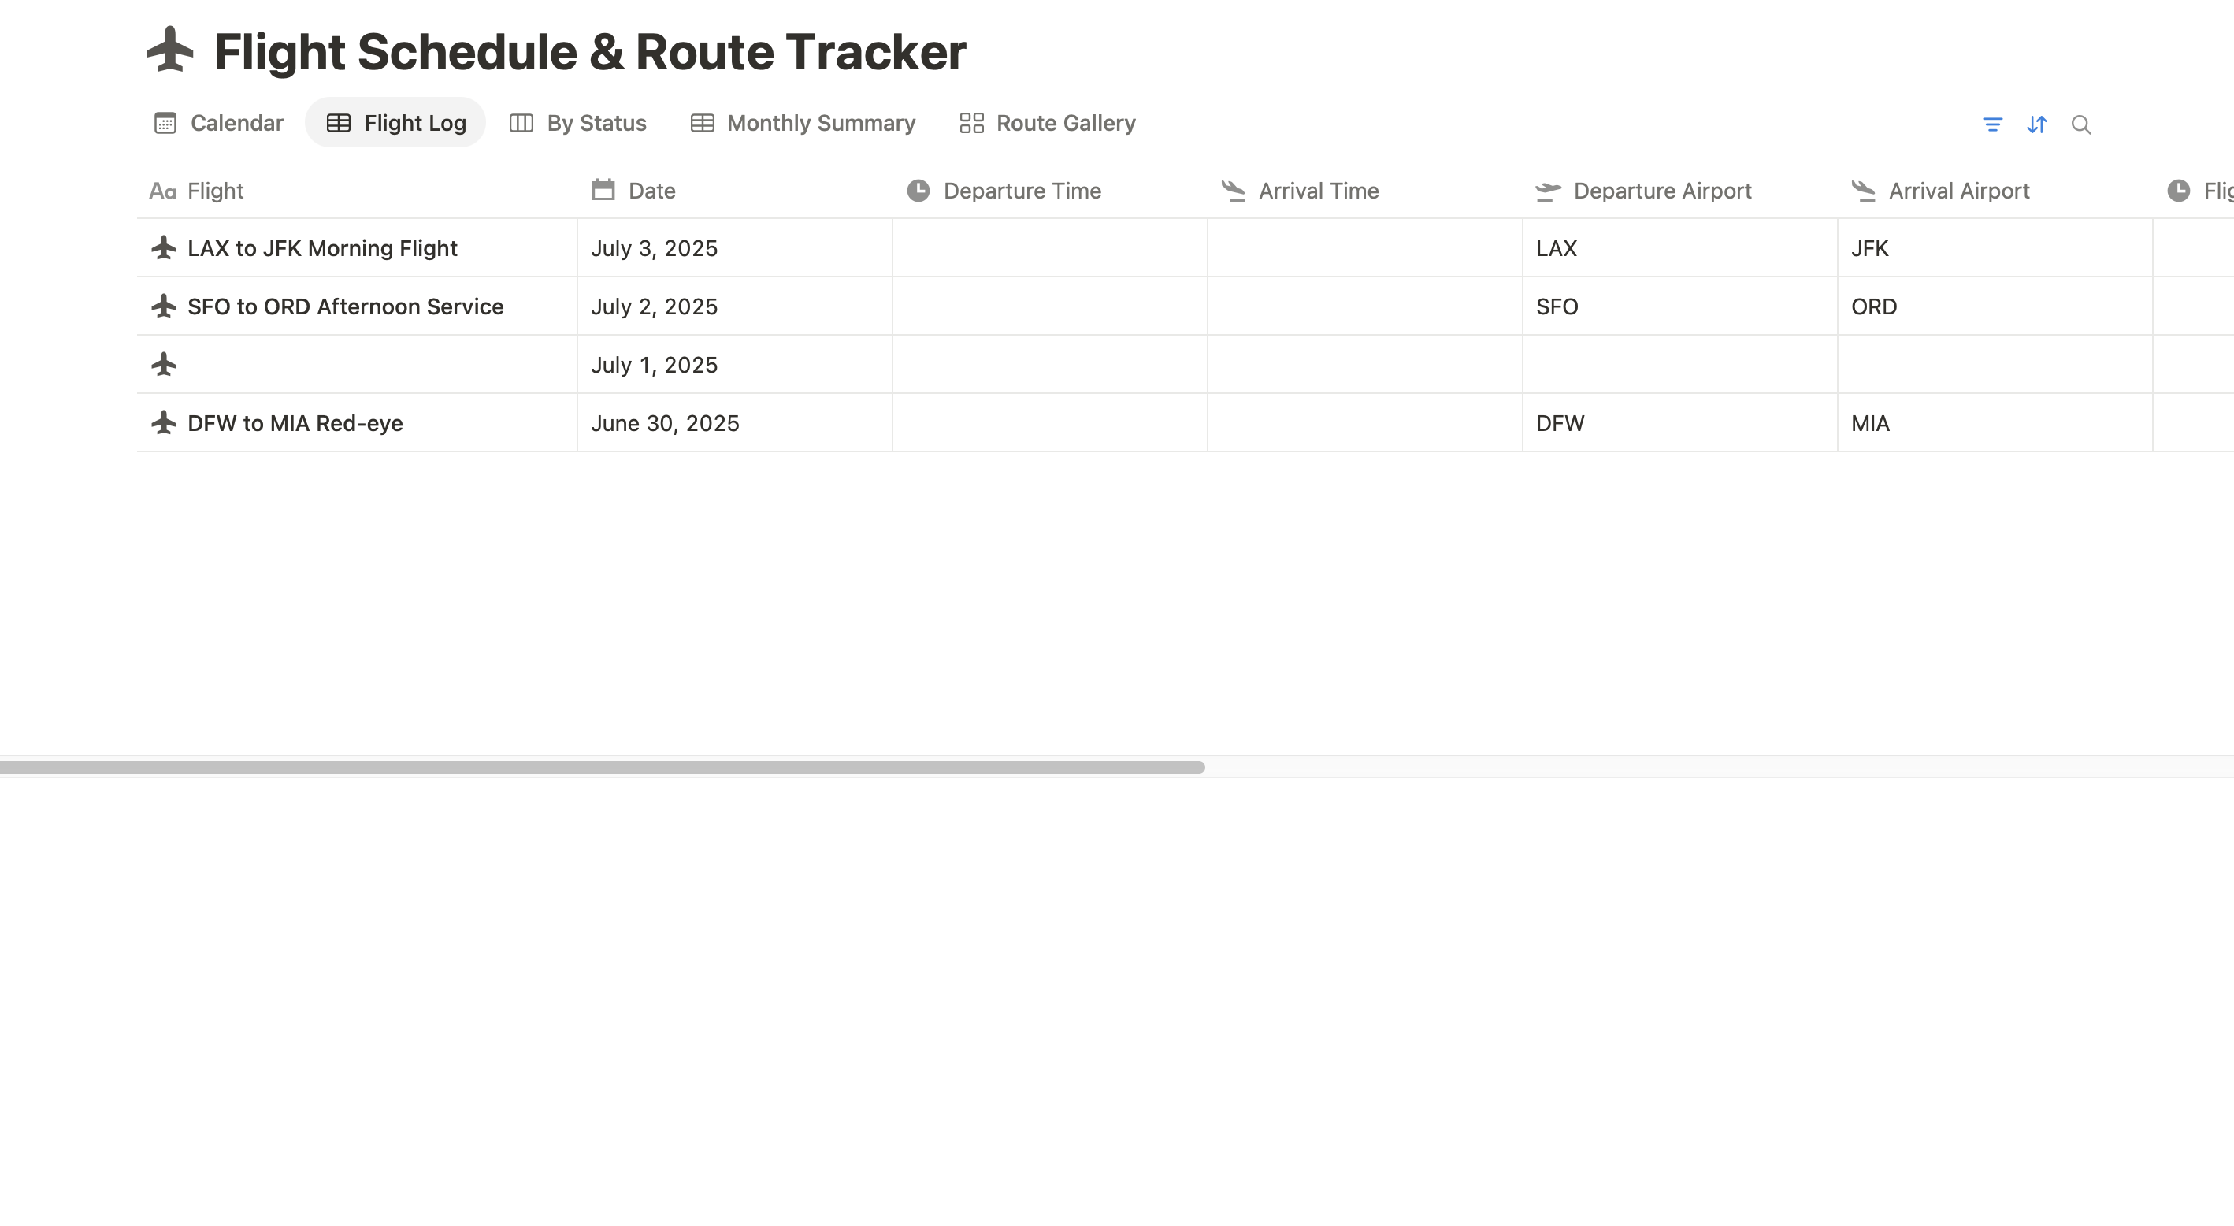
Task: Open the SFO to ORD Afternoon Service entry
Action: 344,306
